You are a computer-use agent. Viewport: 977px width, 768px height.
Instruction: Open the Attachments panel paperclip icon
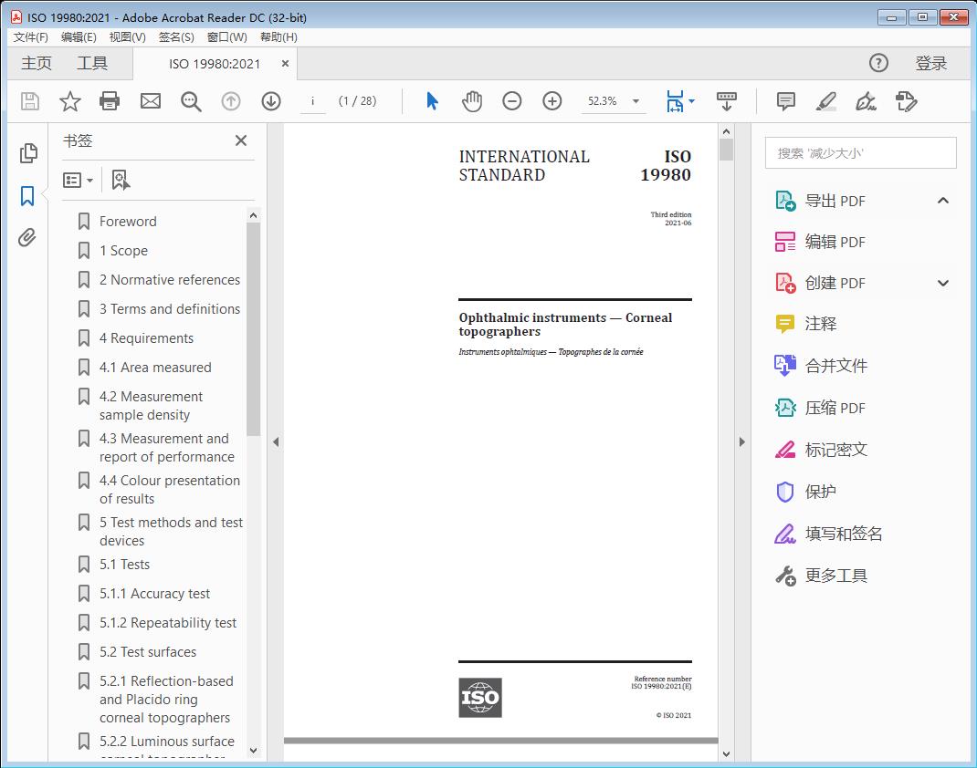pos(27,239)
